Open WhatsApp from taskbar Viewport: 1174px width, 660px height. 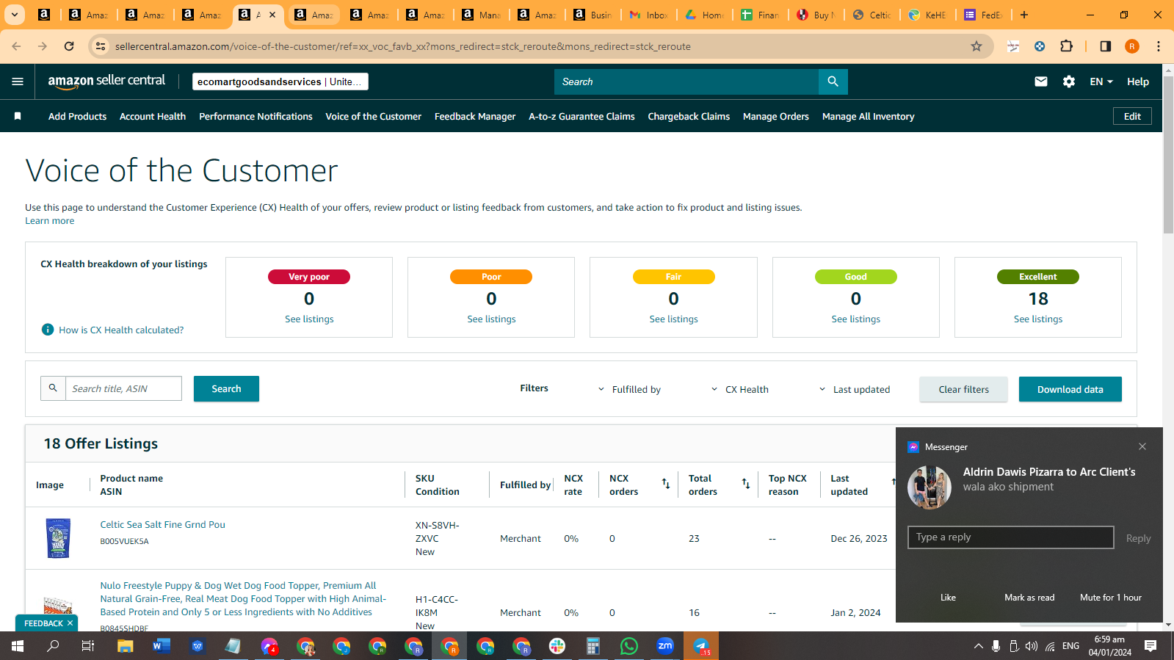[629, 646]
